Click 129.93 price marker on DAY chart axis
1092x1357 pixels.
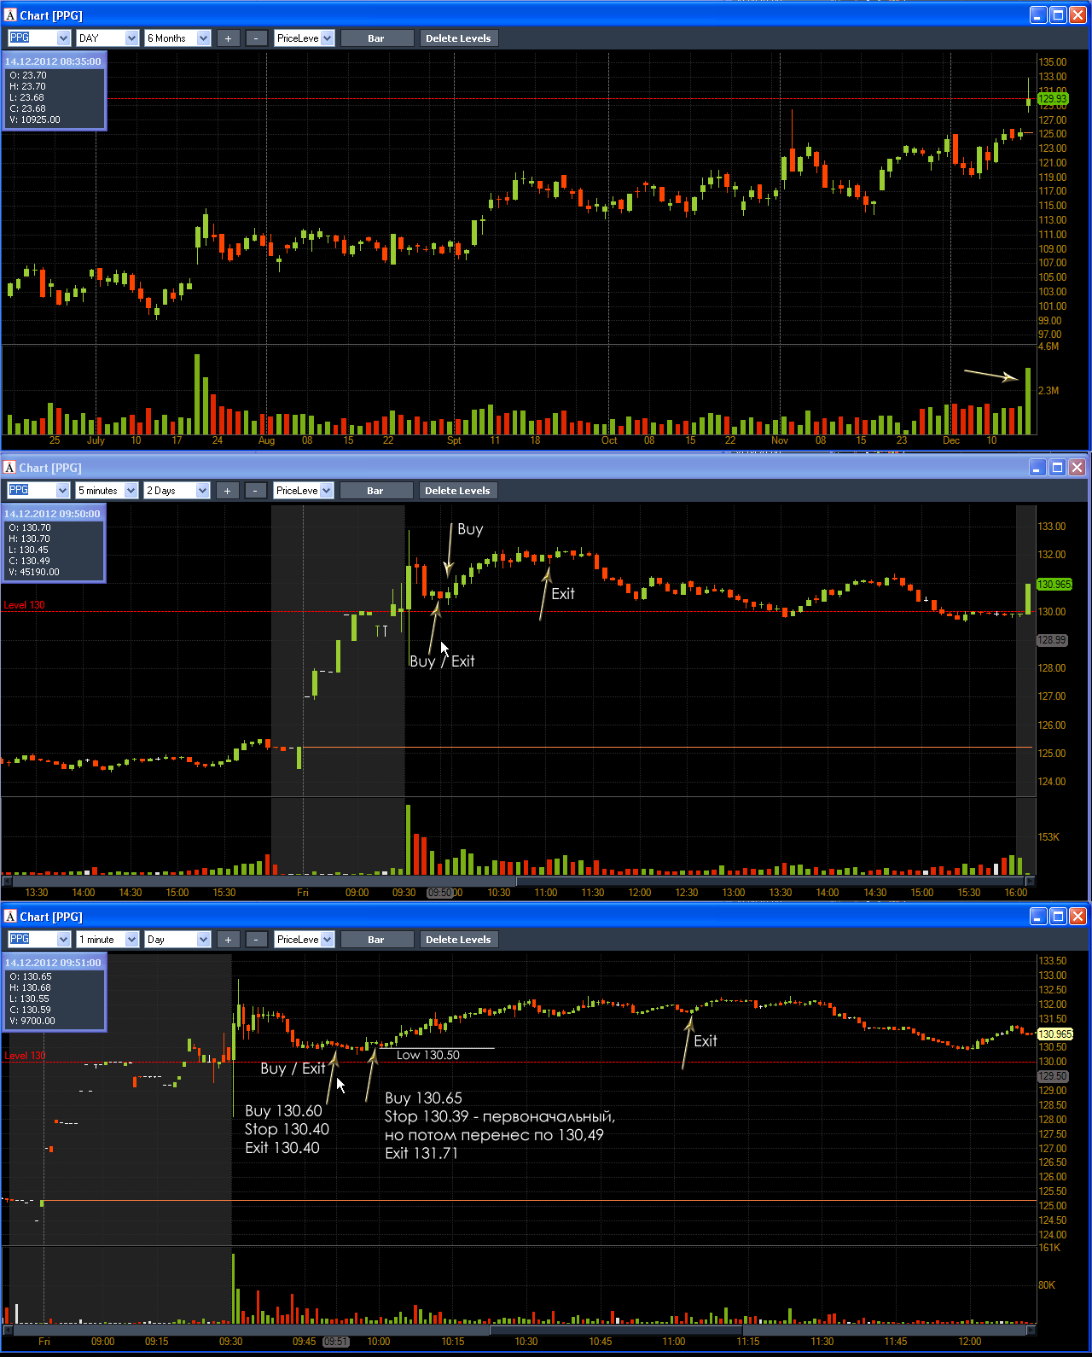(x=1053, y=99)
